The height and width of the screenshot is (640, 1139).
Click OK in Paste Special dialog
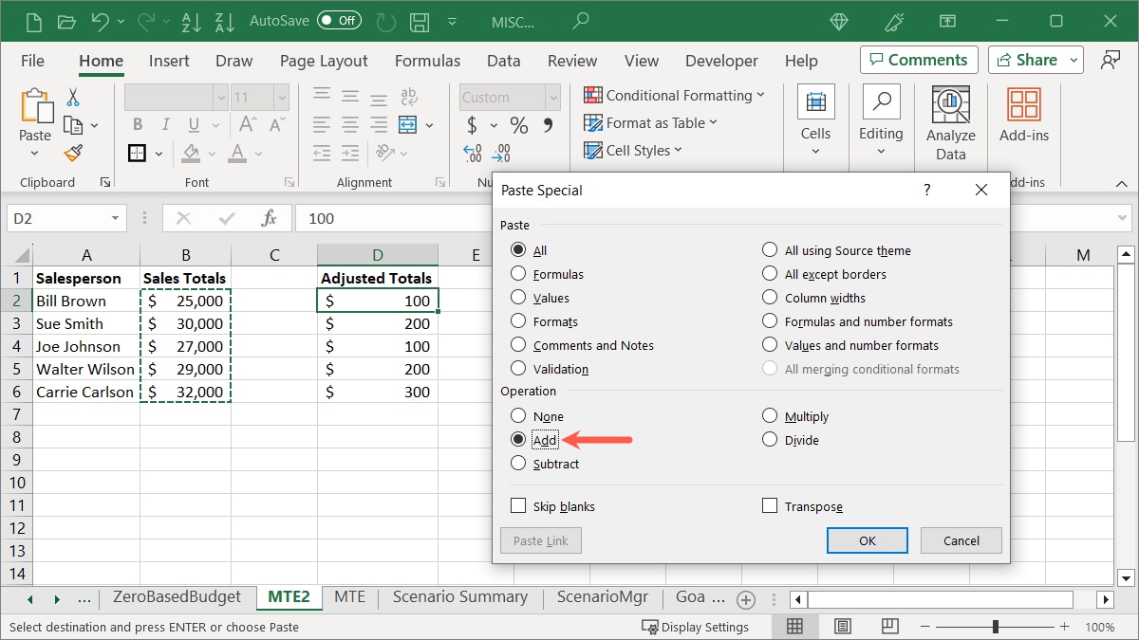click(867, 540)
